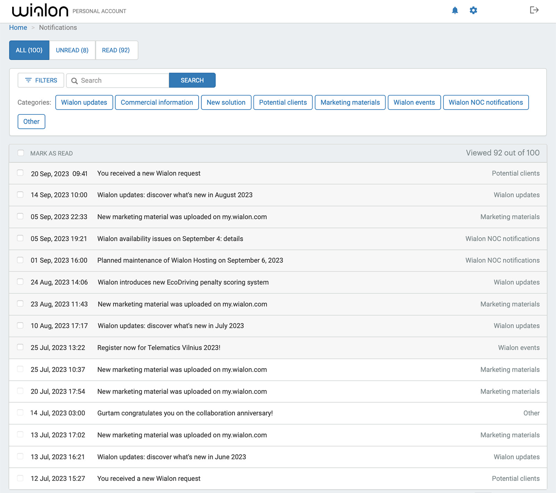The image size is (556, 493).
Task: Click the Wialon logo
Action: (40, 10)
